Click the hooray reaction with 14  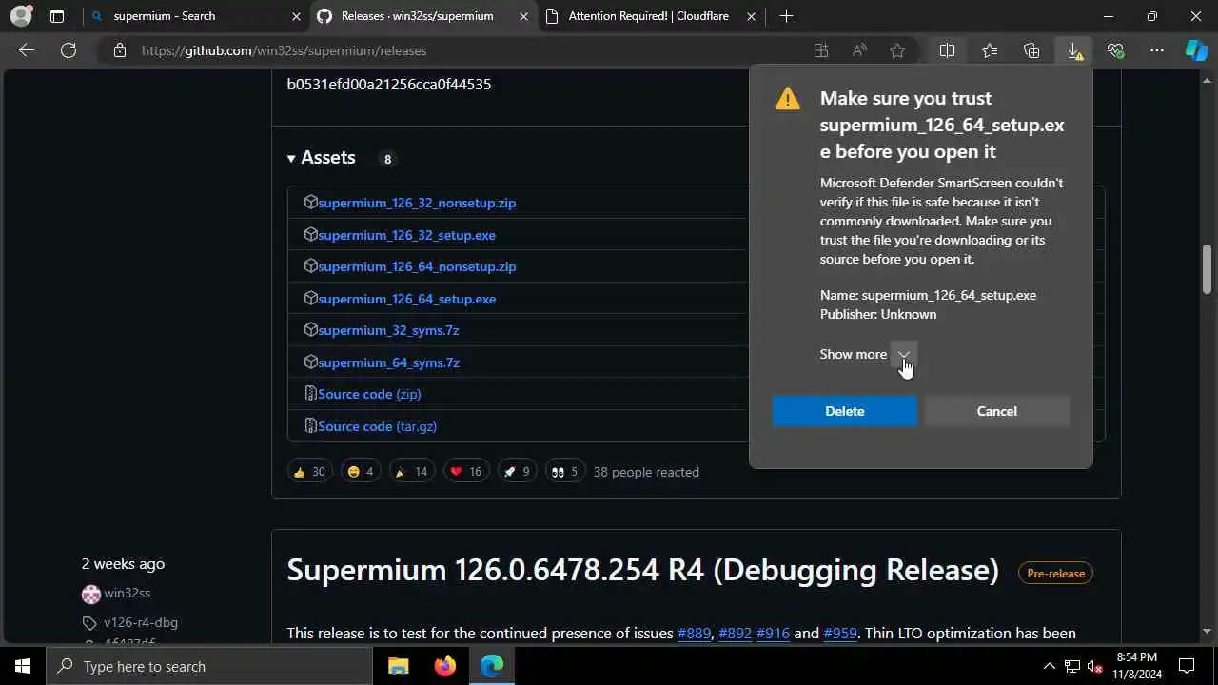click(412, 472)
